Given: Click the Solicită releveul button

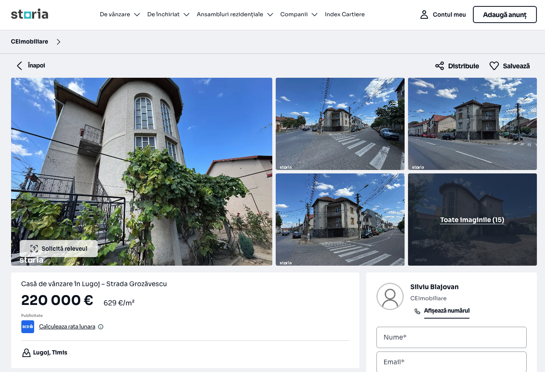Looking at the screenshot, I should coord(59,249).
